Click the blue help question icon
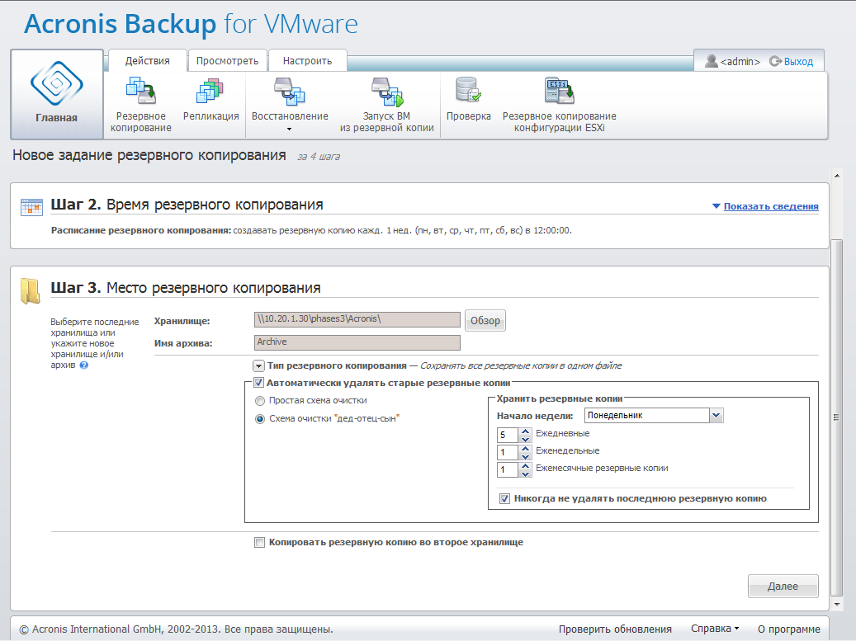Viewport: 856px width, 641px height. 84,365
